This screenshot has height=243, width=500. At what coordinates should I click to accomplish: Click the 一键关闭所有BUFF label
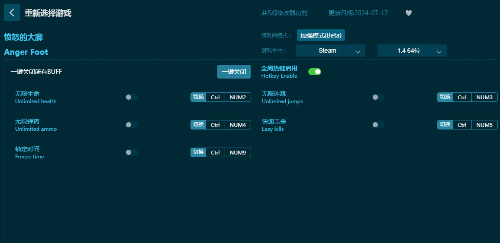[36, 72]
